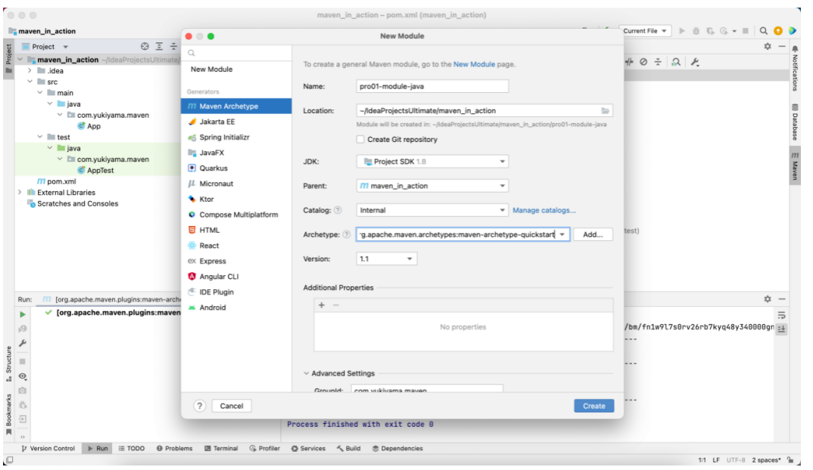Click the Location browse folder icon
The image size is (813, 470).
point(605,111)
